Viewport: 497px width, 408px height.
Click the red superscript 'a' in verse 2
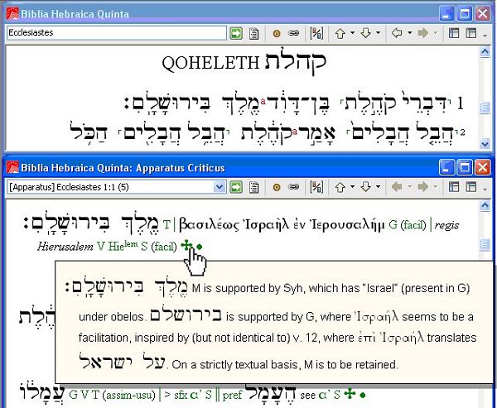pos(294,131)
